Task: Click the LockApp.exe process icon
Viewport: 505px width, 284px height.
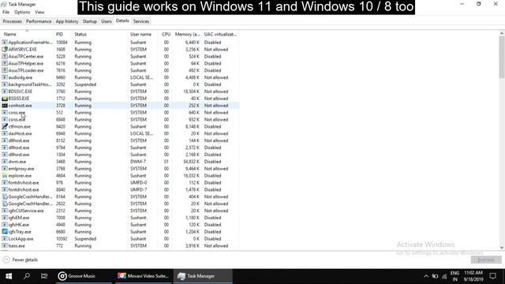Action: [5, 239]
